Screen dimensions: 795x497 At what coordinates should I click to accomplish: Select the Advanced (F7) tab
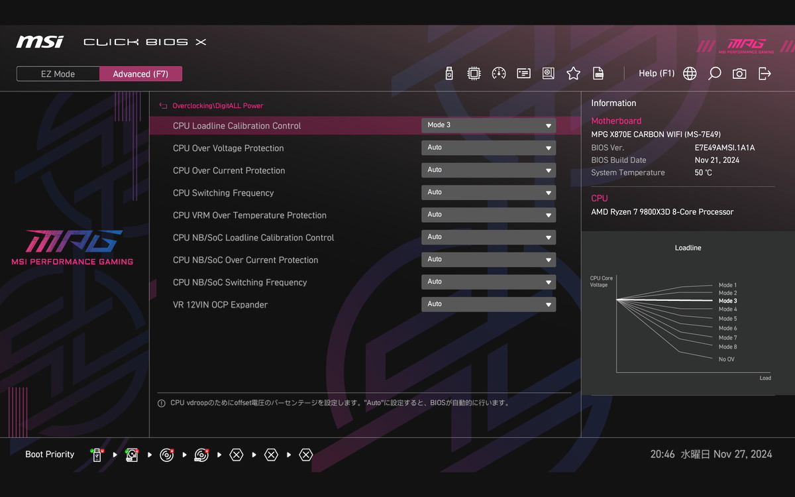[x=140, y=74]
